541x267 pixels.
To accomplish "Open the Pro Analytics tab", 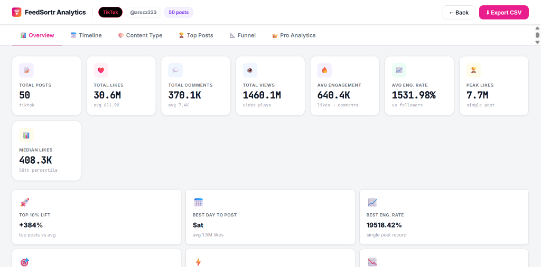I will [294, 35].
